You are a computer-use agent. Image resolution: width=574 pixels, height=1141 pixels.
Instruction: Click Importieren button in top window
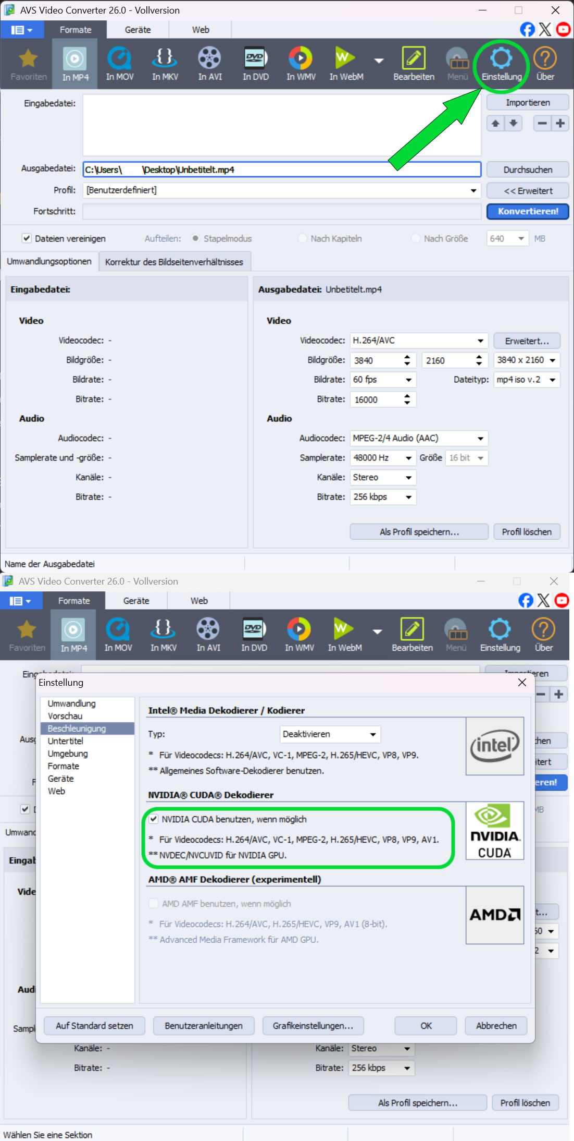(x=528, y=103)
